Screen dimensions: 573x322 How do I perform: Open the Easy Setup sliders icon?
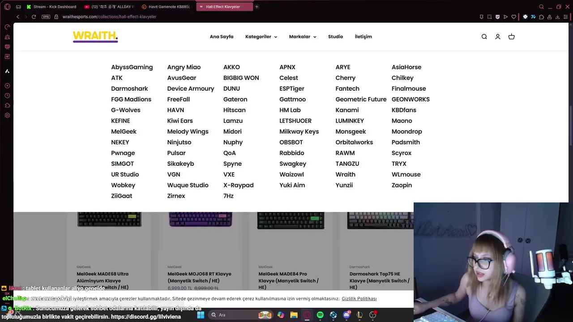pyautogui.click(x=565, y=17)
